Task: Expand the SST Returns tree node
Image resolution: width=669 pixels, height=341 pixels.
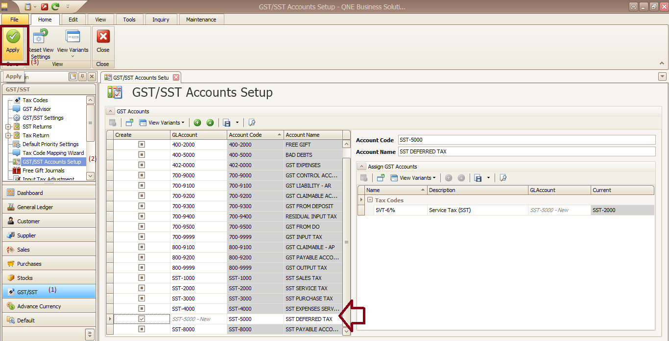Action: point(8,127)
